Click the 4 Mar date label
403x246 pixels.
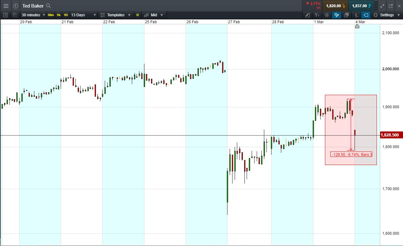[360, 22]
